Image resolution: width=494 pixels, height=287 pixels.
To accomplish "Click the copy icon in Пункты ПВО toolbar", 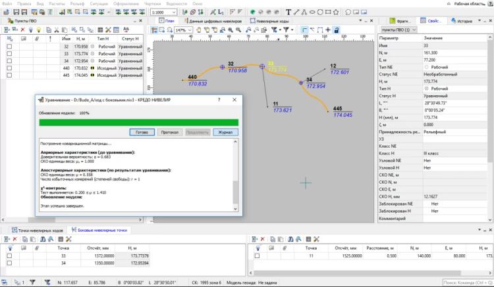I will [47, 30].
